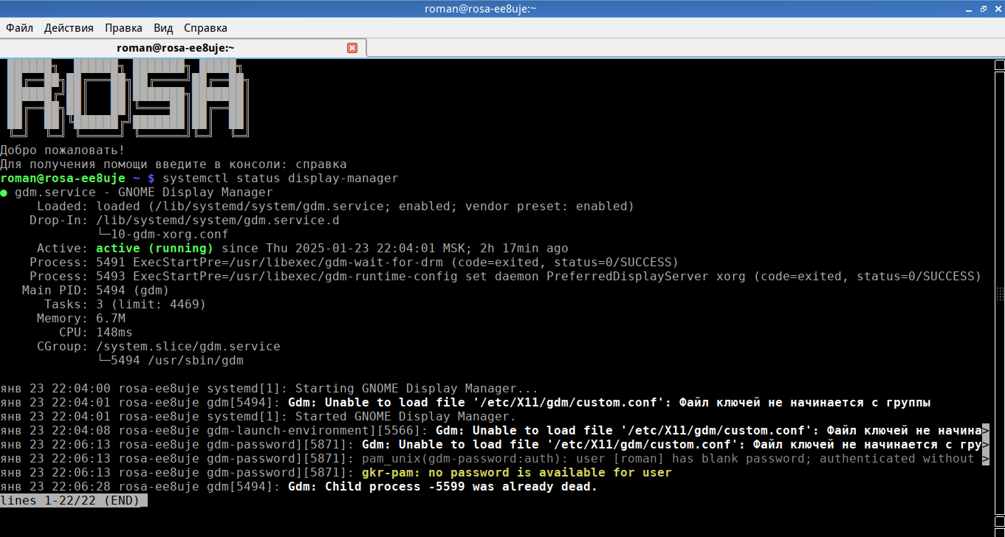
Task: Click the dotted grip on the scrollbar
Action: [998, 293]
